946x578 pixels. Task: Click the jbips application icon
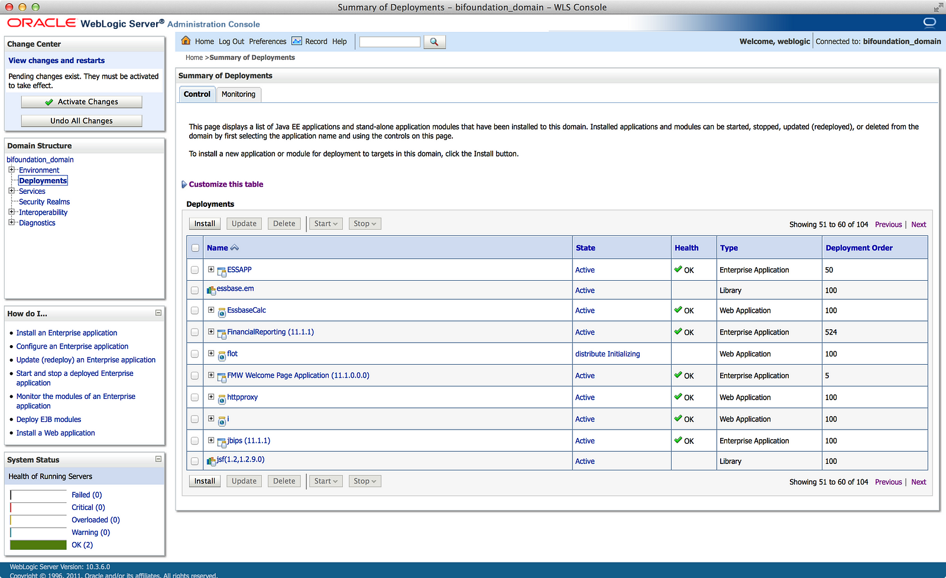[x=222, y=443]
